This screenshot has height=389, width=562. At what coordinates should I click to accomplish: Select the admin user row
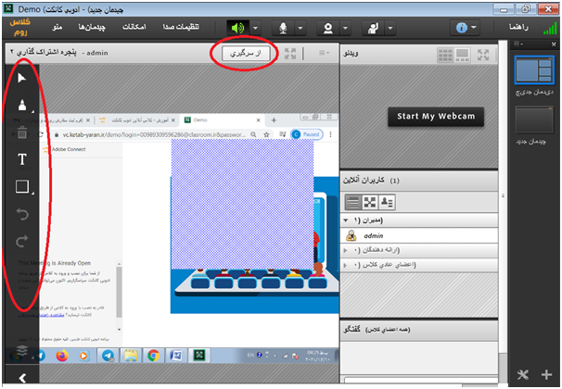point(419,235)
